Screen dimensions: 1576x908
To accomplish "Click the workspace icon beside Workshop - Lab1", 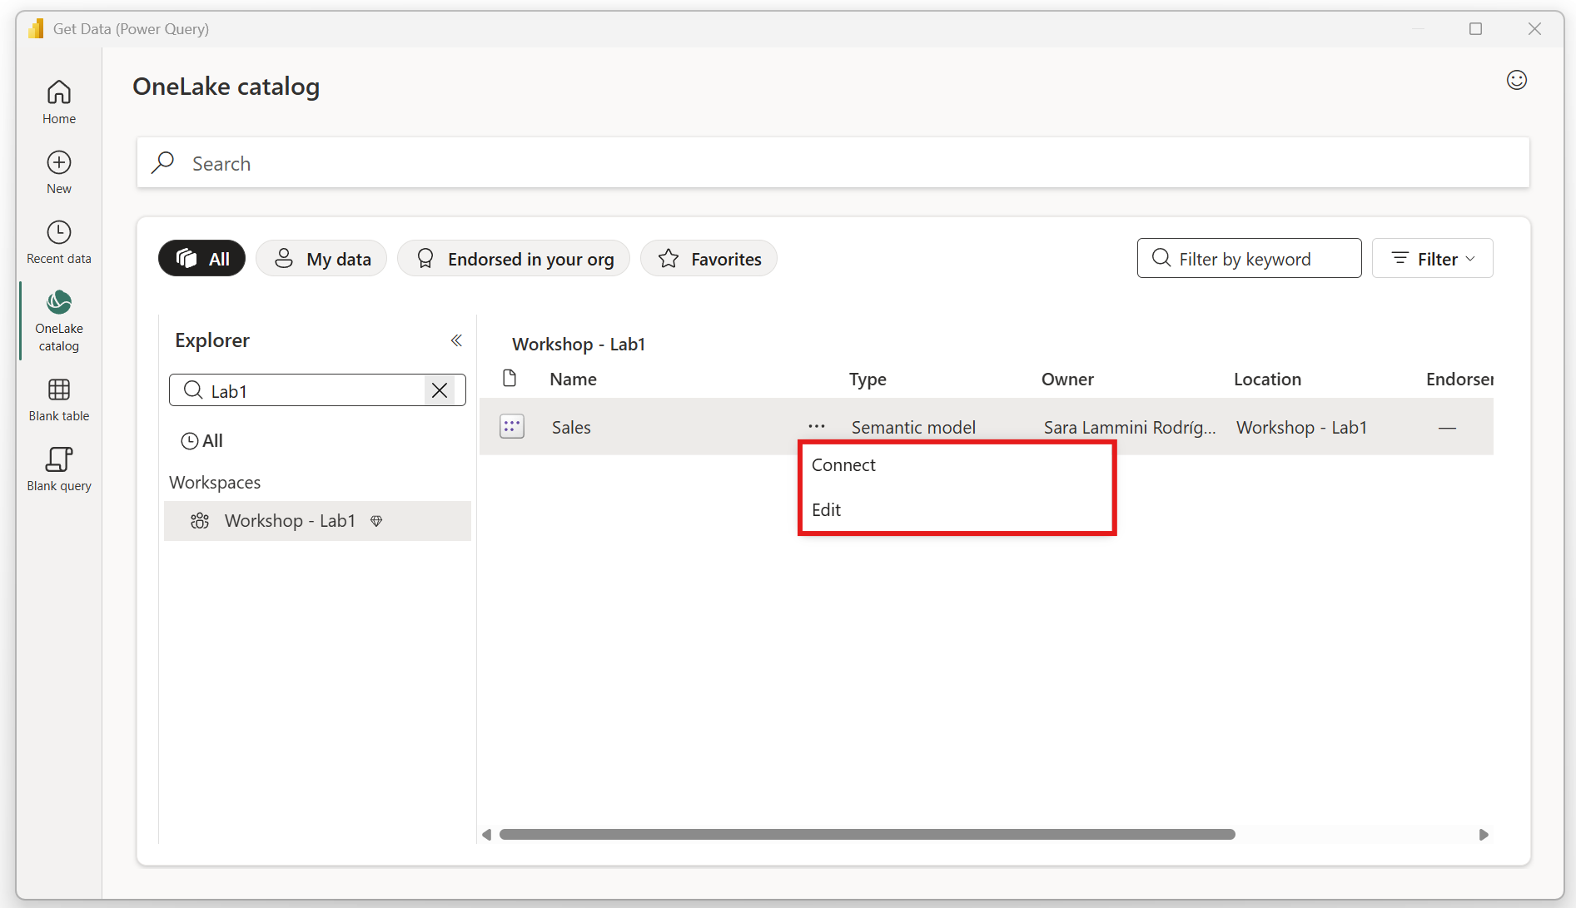I will point(200,521).
